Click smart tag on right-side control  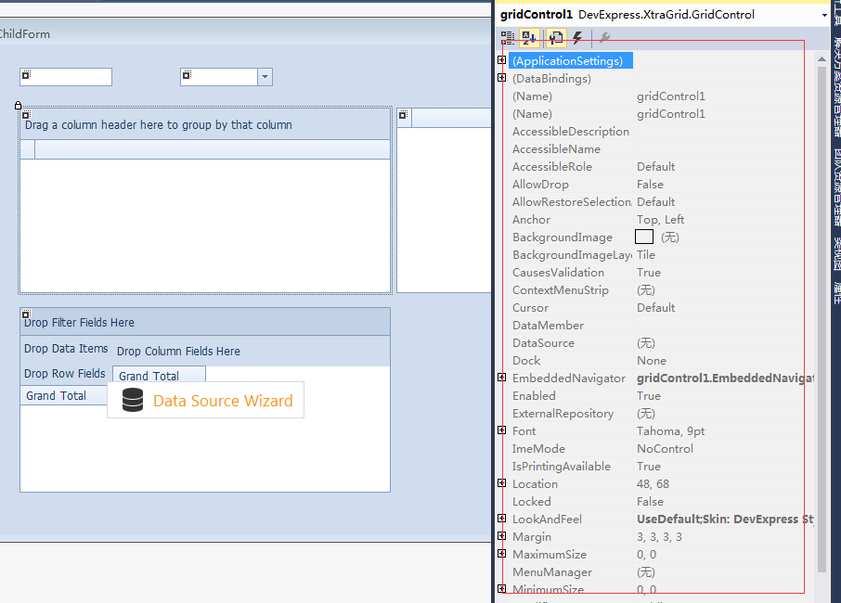pyautogui.click(x=404, y=116)
